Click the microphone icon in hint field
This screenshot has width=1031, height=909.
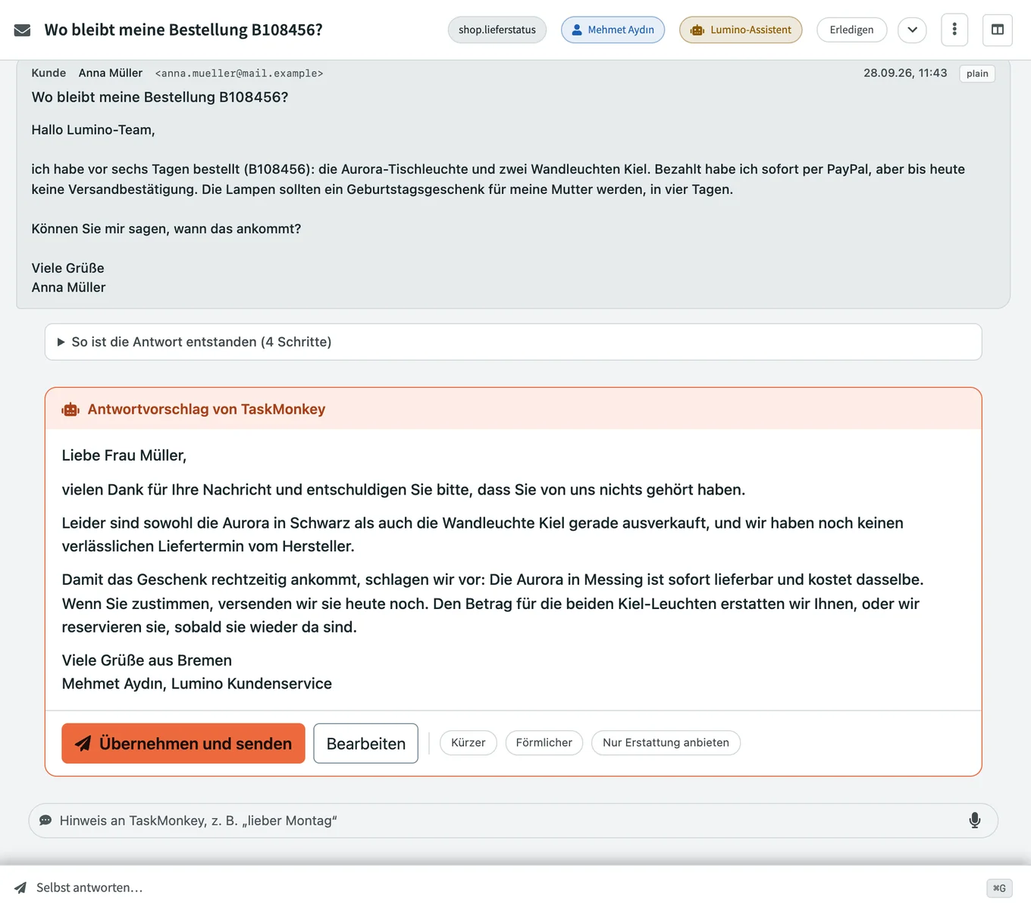click(975, 820)
